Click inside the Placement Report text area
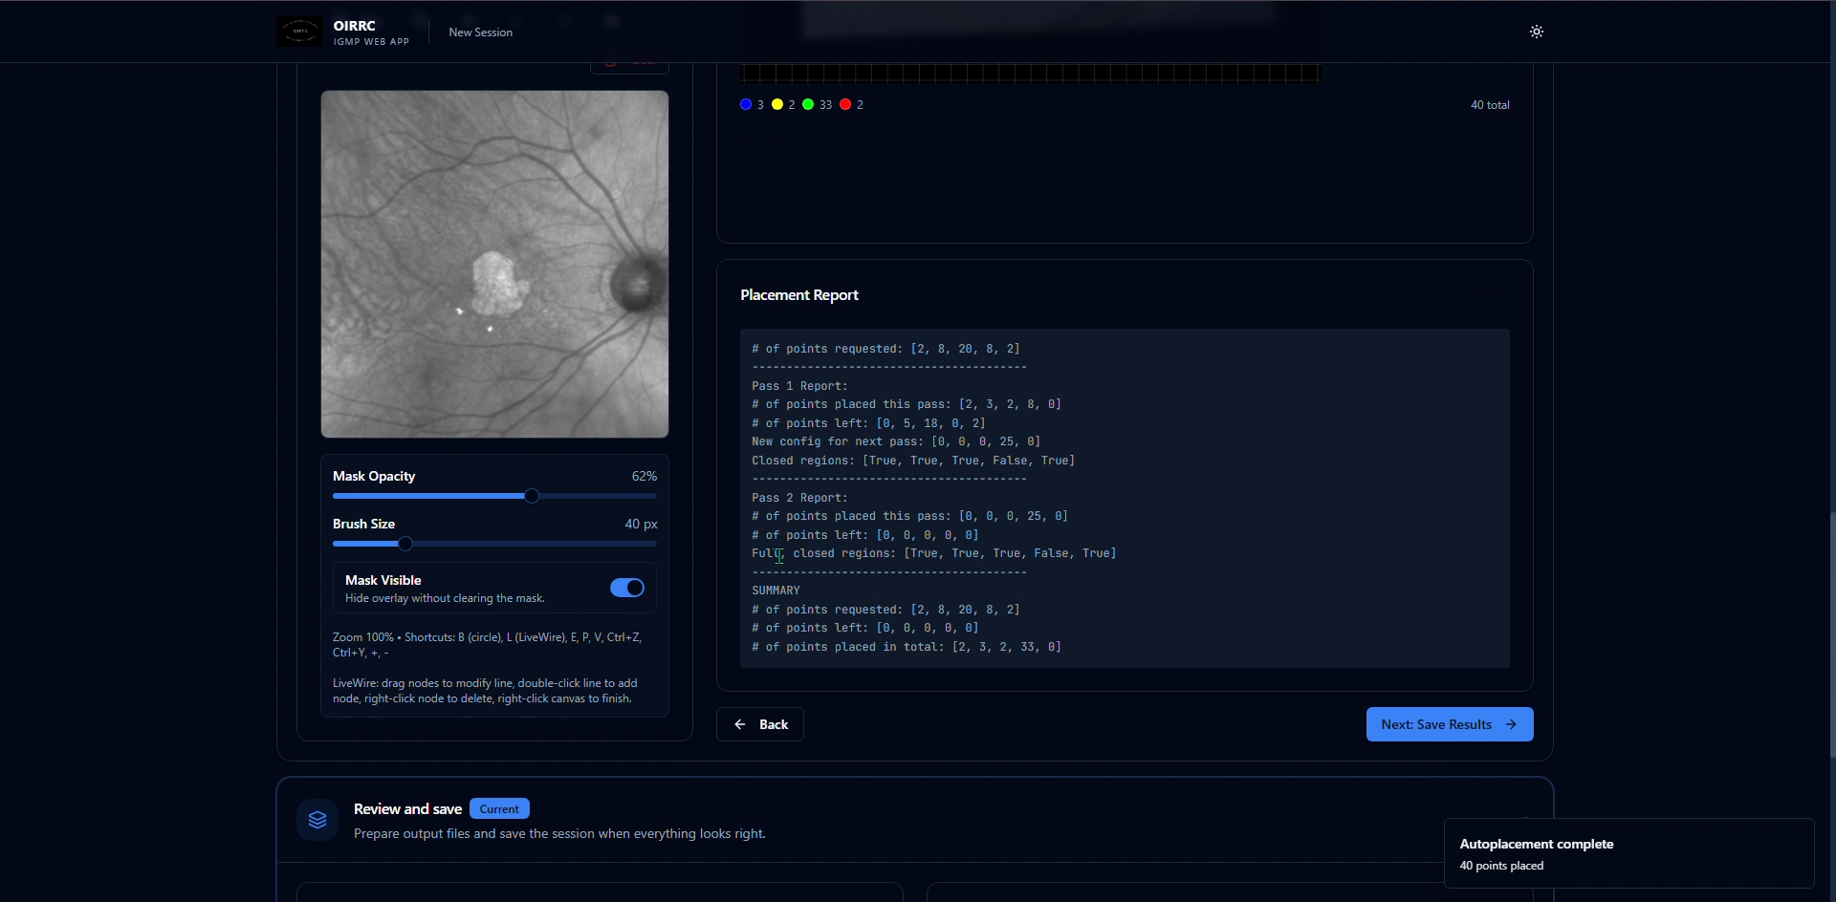The image size is (1836, 902). (x=1125, y=497)
